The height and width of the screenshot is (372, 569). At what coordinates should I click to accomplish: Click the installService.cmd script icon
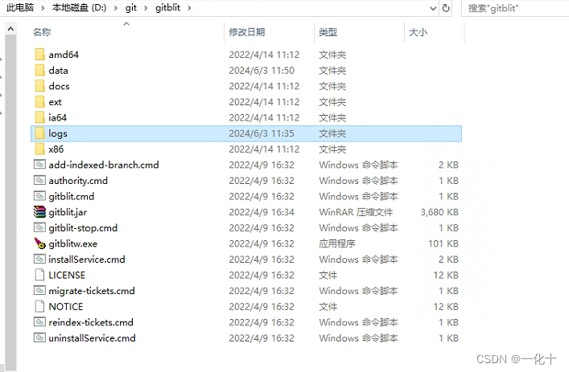39,260
